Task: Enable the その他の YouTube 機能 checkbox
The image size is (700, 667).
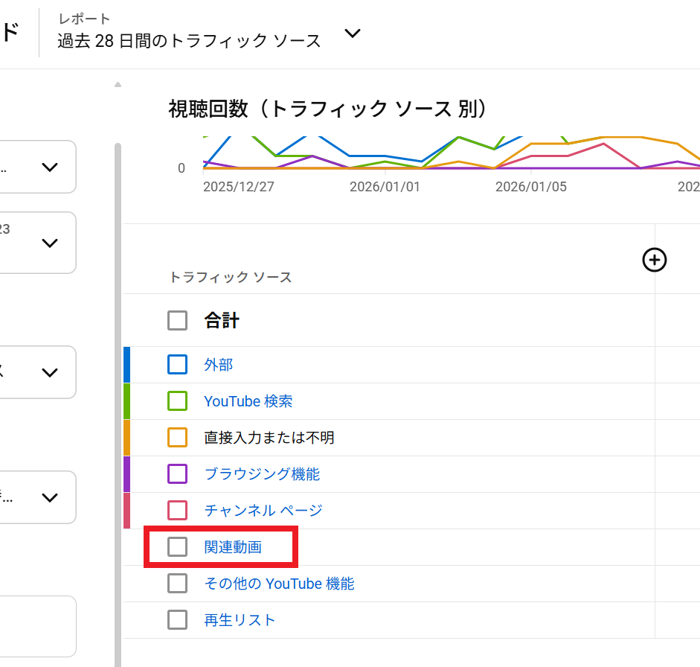Action: coord(177,584)
